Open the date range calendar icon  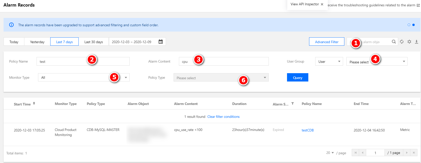coord(161,42)
